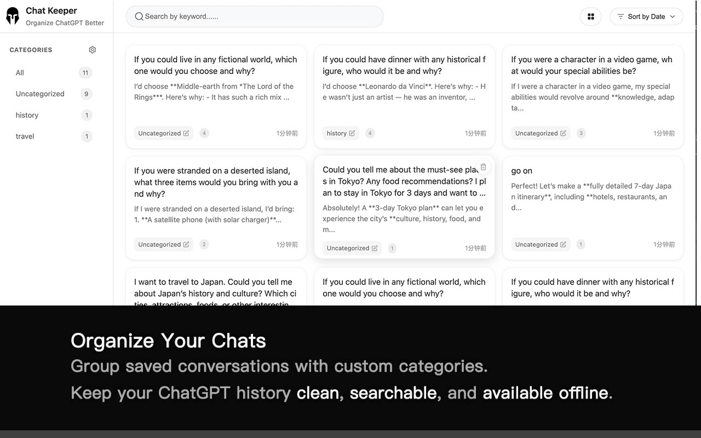Toggle the grid view layout icon
This screenshot has height=438, width=701.
coord(590,16)
